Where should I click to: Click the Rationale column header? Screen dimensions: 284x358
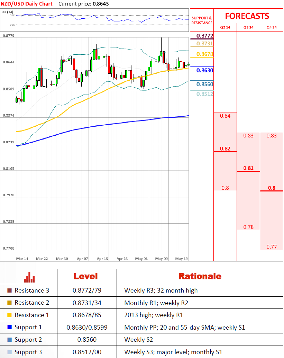[200, 276]
